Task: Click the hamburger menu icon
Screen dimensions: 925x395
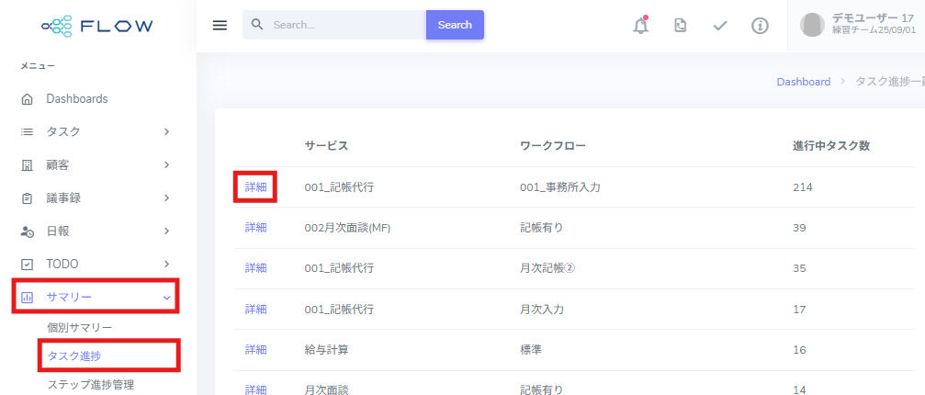Action: tap(220, 25)
